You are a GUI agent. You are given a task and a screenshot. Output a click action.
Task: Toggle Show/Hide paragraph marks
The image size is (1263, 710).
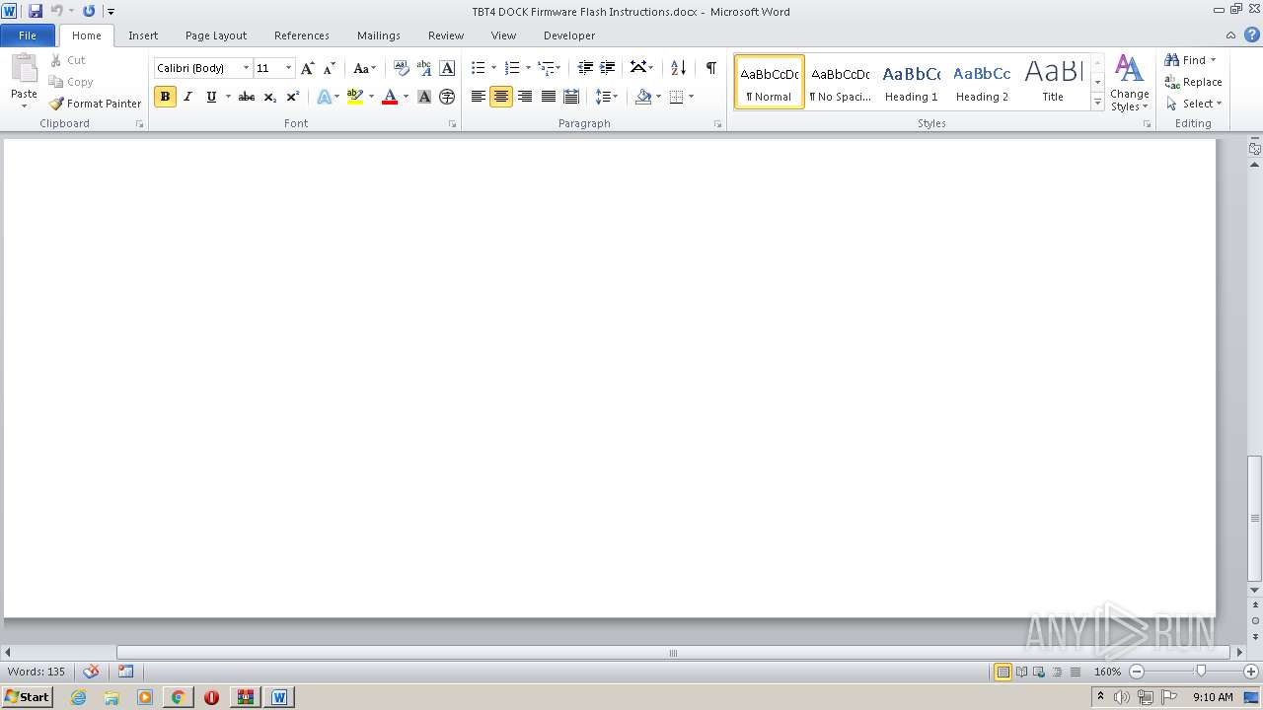(x=710, y=68)
